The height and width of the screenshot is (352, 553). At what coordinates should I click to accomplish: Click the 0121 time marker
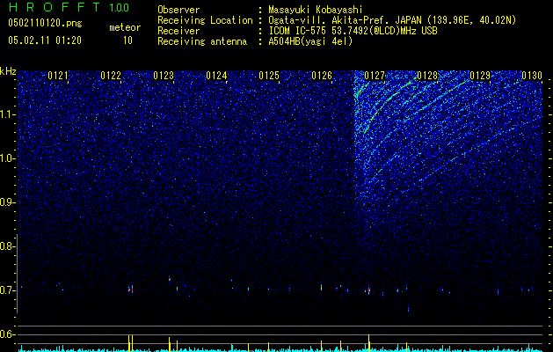coord(58,76)
